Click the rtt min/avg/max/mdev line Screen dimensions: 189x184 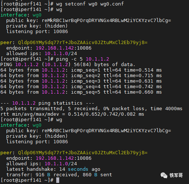tap(72, 114)
